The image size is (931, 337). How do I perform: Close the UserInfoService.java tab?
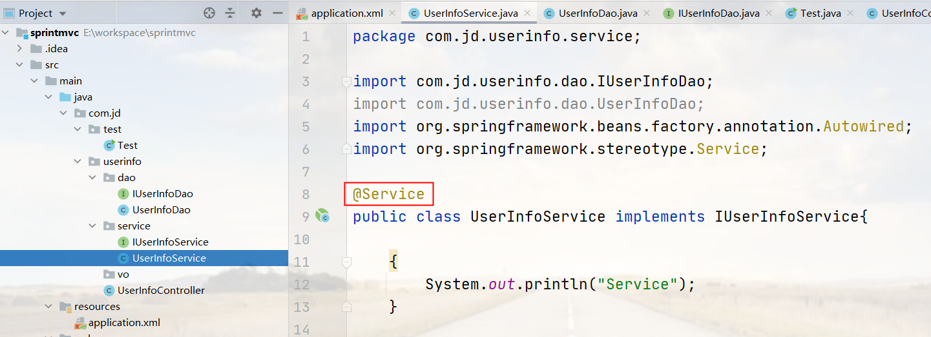click(528, 13)
